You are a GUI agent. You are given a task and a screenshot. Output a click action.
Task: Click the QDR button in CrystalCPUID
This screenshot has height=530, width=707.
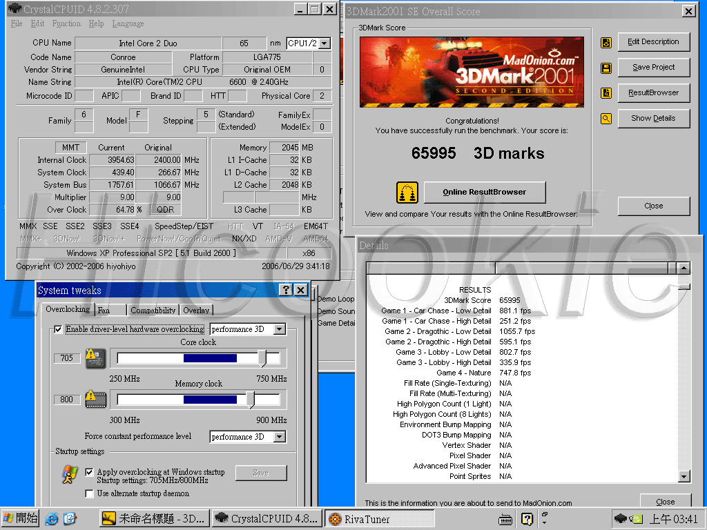[x=166, y=210]
